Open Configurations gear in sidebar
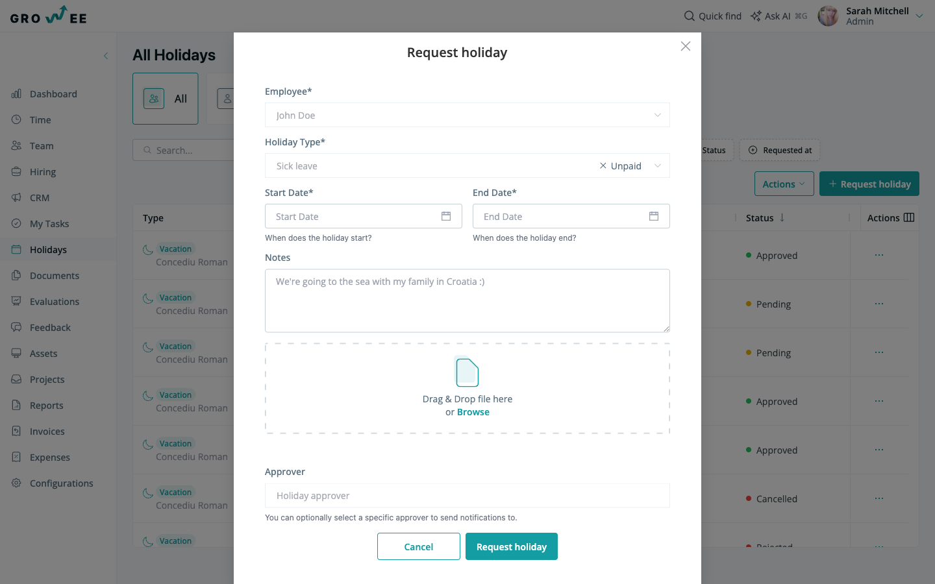 16,483
